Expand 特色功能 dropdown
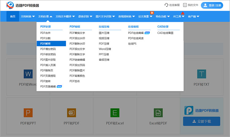230x137 pixels. tap(163, 17)
